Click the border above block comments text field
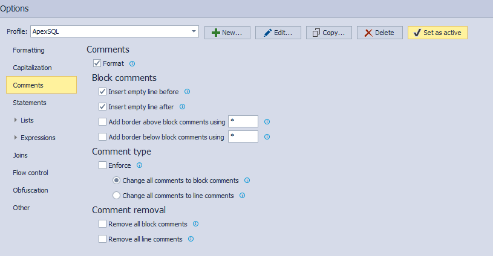The height and width of the screenshot is (256, 493). 243,122
